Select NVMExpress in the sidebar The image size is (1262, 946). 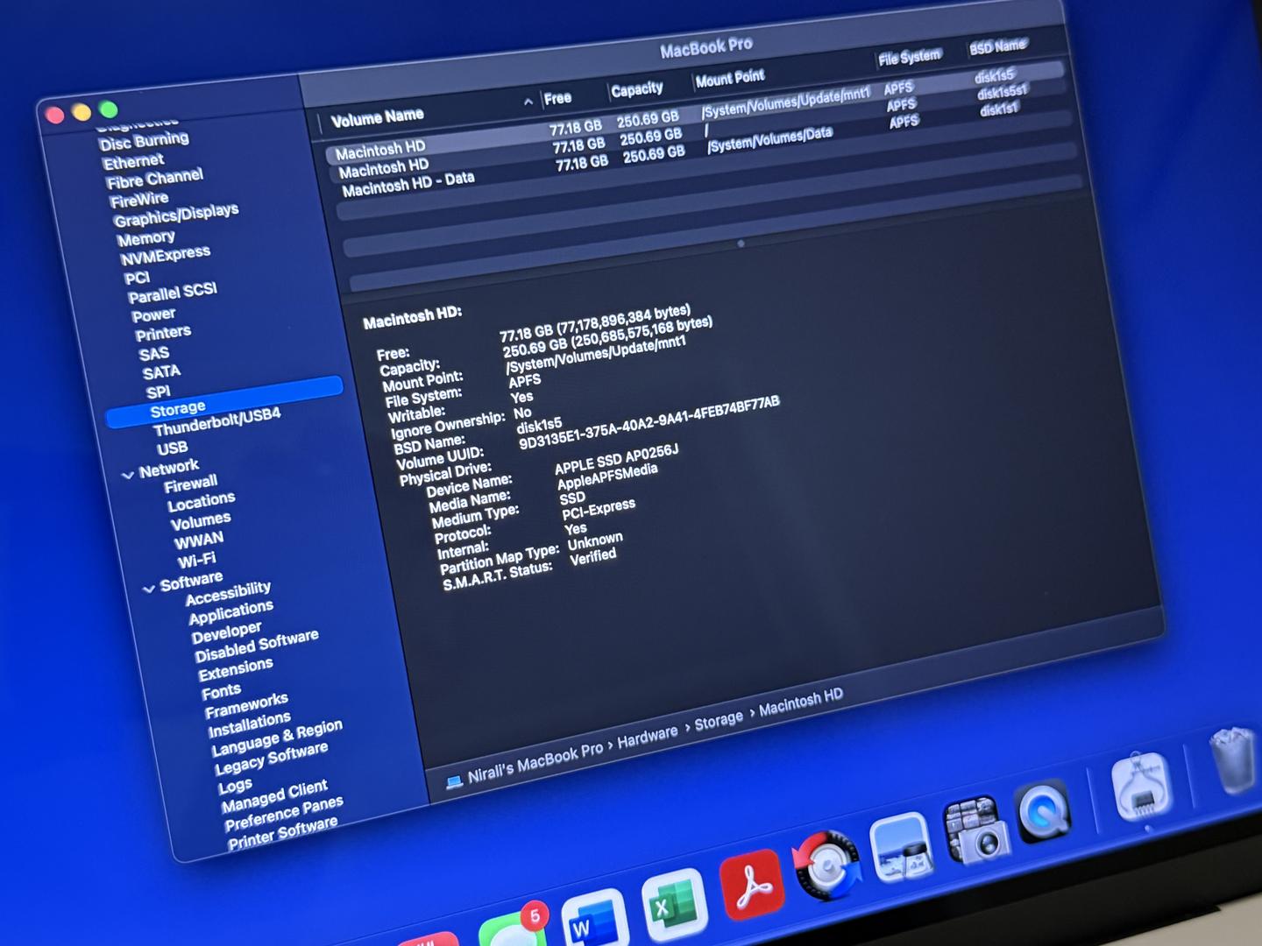tap(166, 256)
